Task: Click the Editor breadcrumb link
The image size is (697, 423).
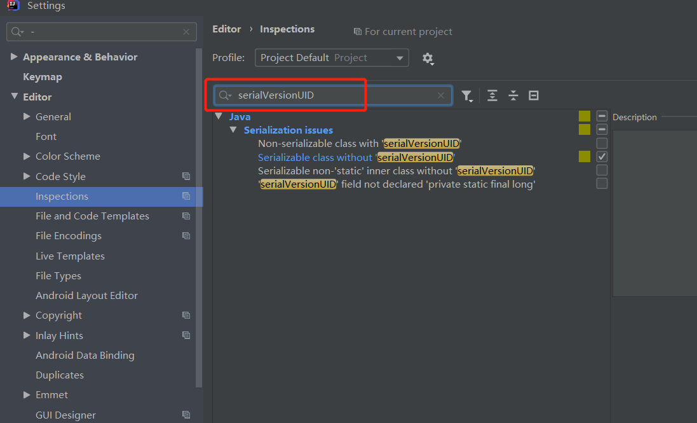Action: (x=227, y=29)
